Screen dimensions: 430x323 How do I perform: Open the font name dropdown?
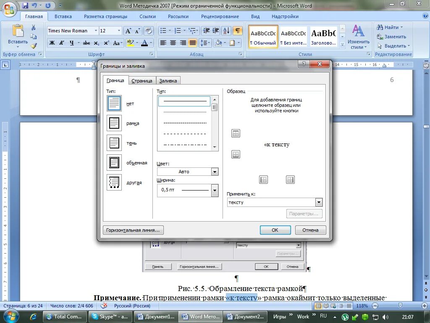tap(96, 31)
